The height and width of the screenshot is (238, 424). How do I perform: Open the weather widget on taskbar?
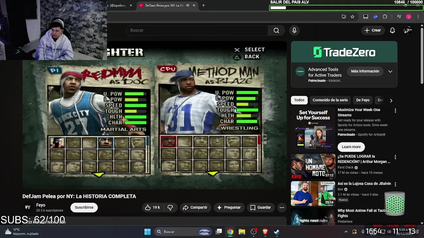22,232
